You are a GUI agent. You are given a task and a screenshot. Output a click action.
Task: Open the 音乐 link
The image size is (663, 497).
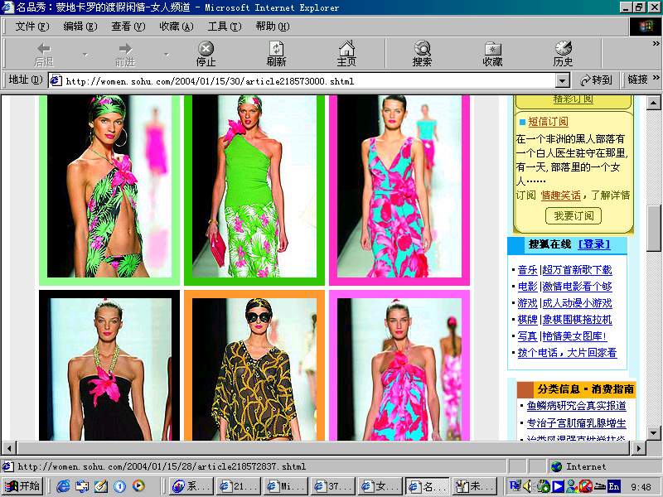pos(527,270)
